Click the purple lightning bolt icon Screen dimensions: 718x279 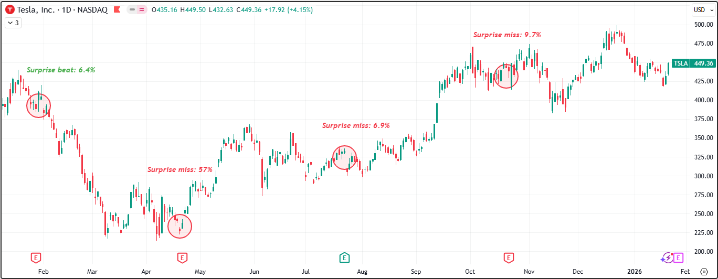coord(667,257)
